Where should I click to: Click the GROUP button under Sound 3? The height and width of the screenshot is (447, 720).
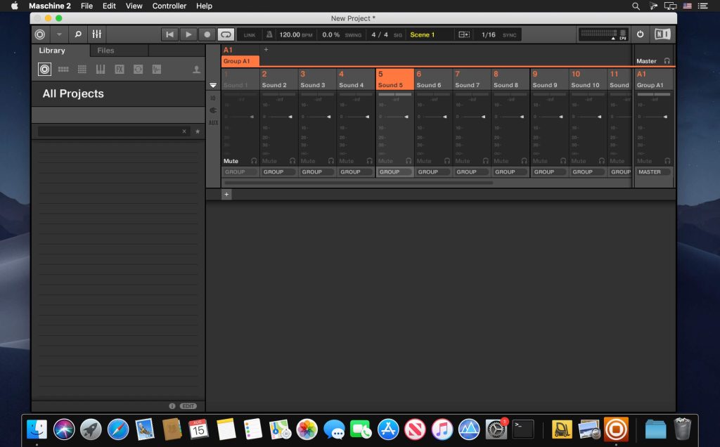(316, 171)
